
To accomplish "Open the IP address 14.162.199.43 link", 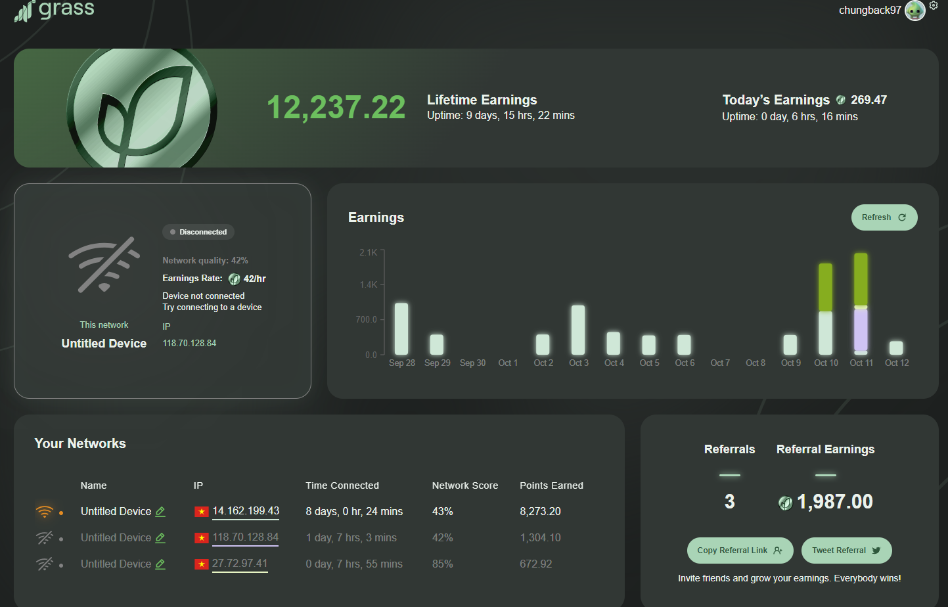I will click(x=246, y=511).
